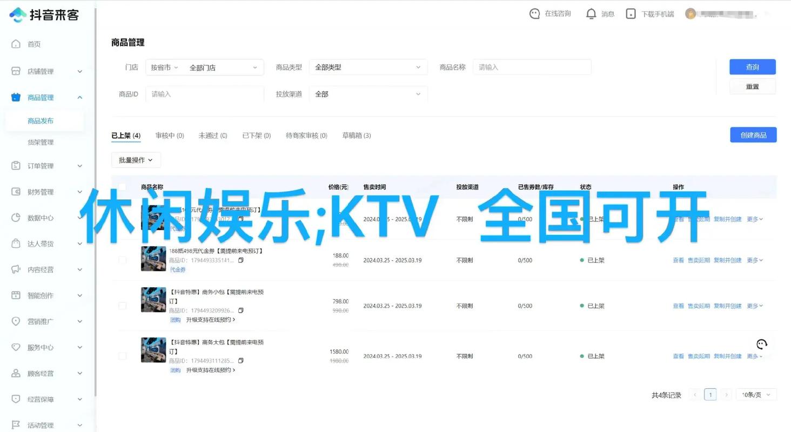This screenshot has height=432, width=791.
Task: Click the 在线咨询 online consult icon
Action: [535, 13]
